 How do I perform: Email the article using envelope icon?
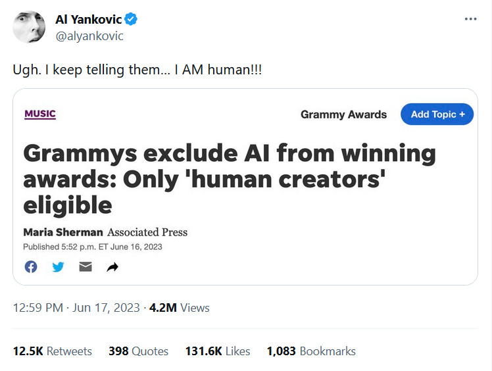pos(86,266)
